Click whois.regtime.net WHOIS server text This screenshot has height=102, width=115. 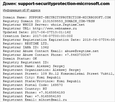pyautogui.click(x=68, y=25)
